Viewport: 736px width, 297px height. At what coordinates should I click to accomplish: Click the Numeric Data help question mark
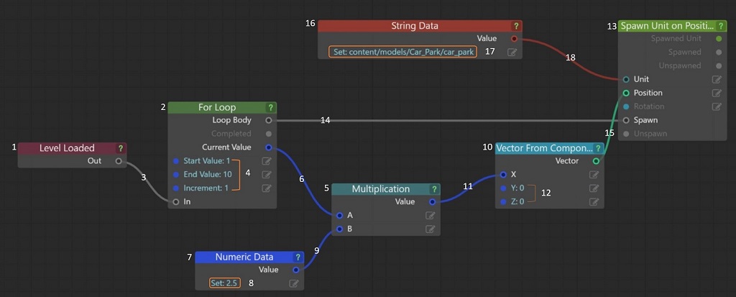point(298,257)
